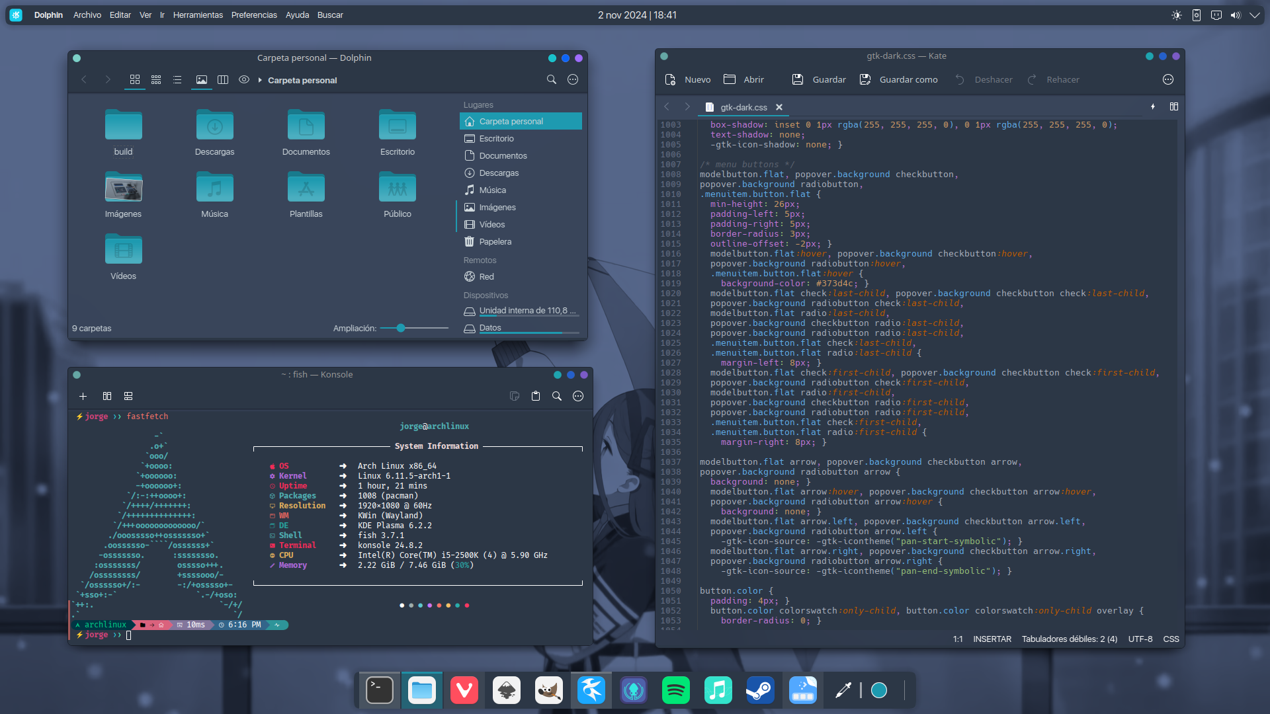The height and width of the screenshot is (714, 1270).
Task: Click the paste icon in Konsole toolbar
Action: (x=536, y=396)
